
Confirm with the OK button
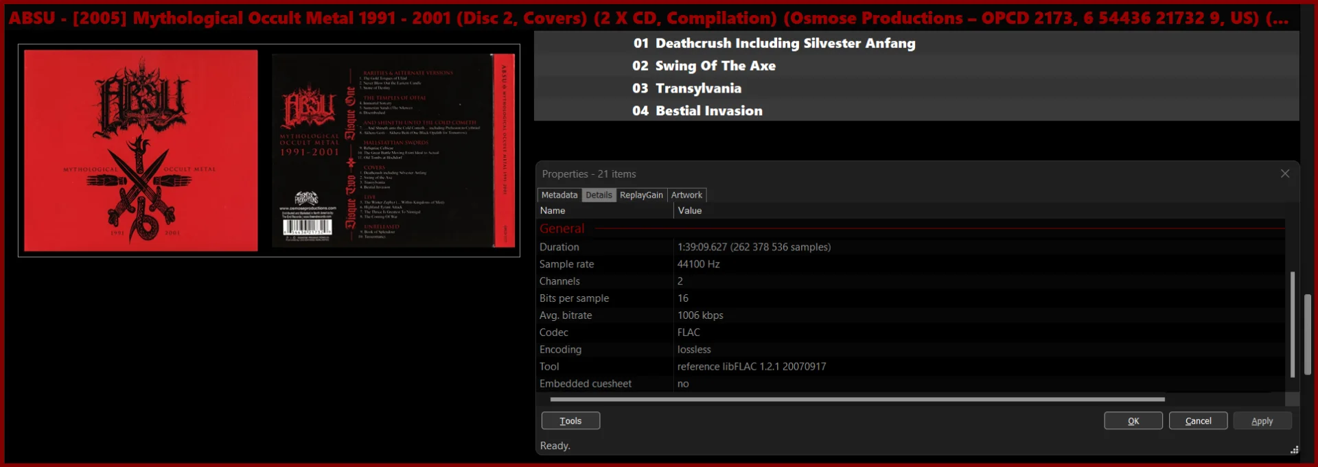tap(1133, 421)
